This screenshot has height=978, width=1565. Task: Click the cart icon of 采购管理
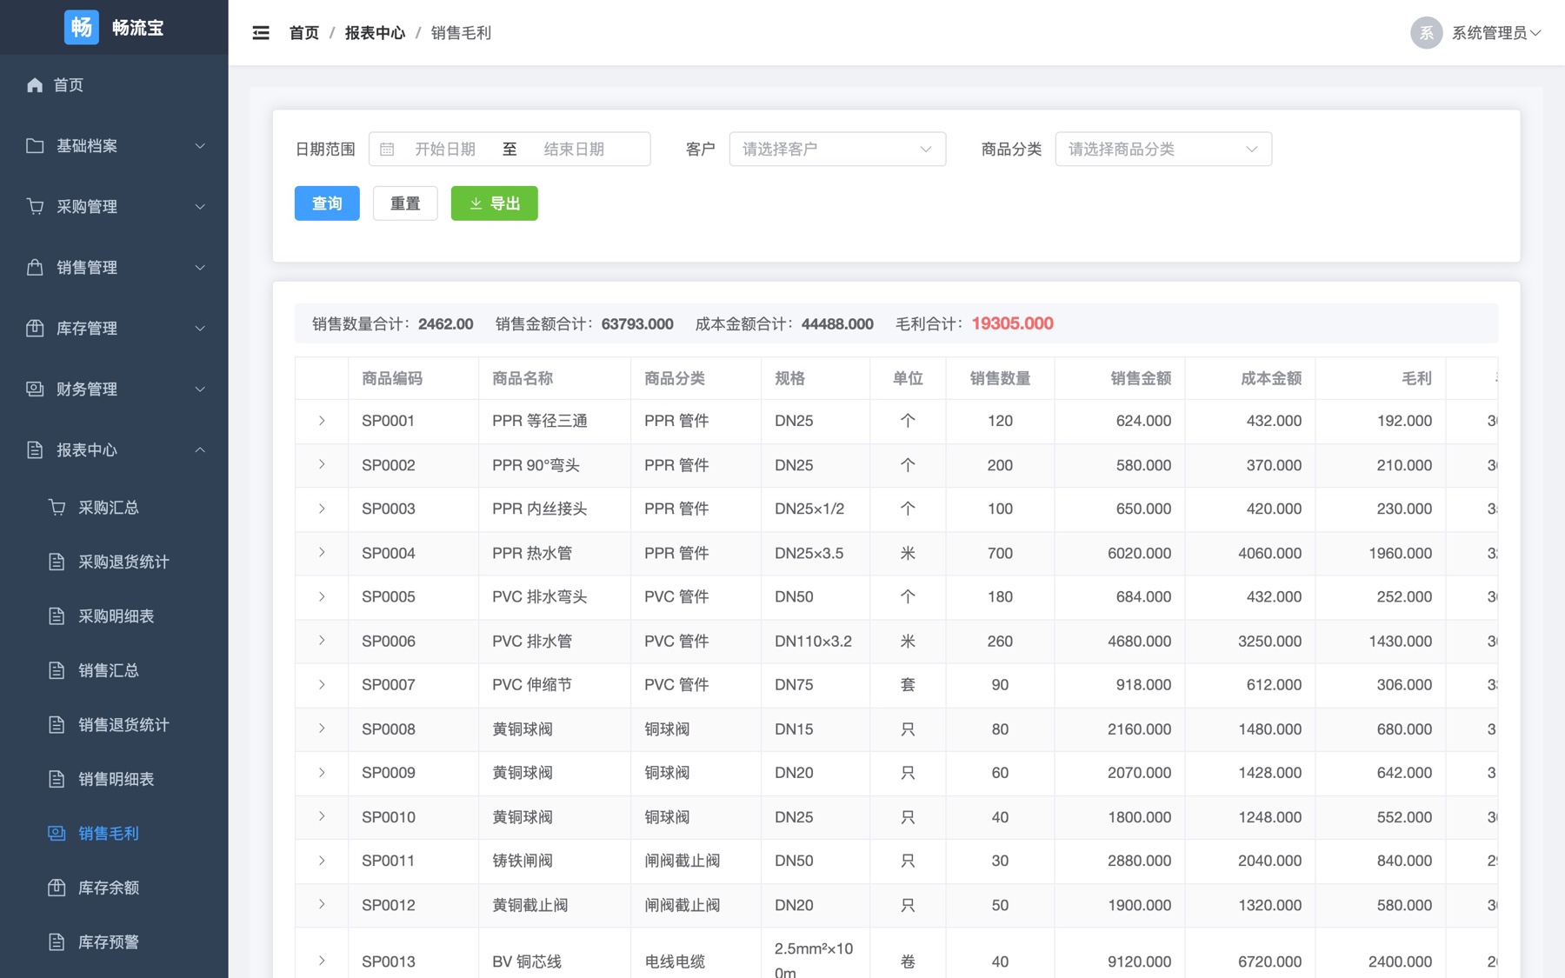click(35, 206)
